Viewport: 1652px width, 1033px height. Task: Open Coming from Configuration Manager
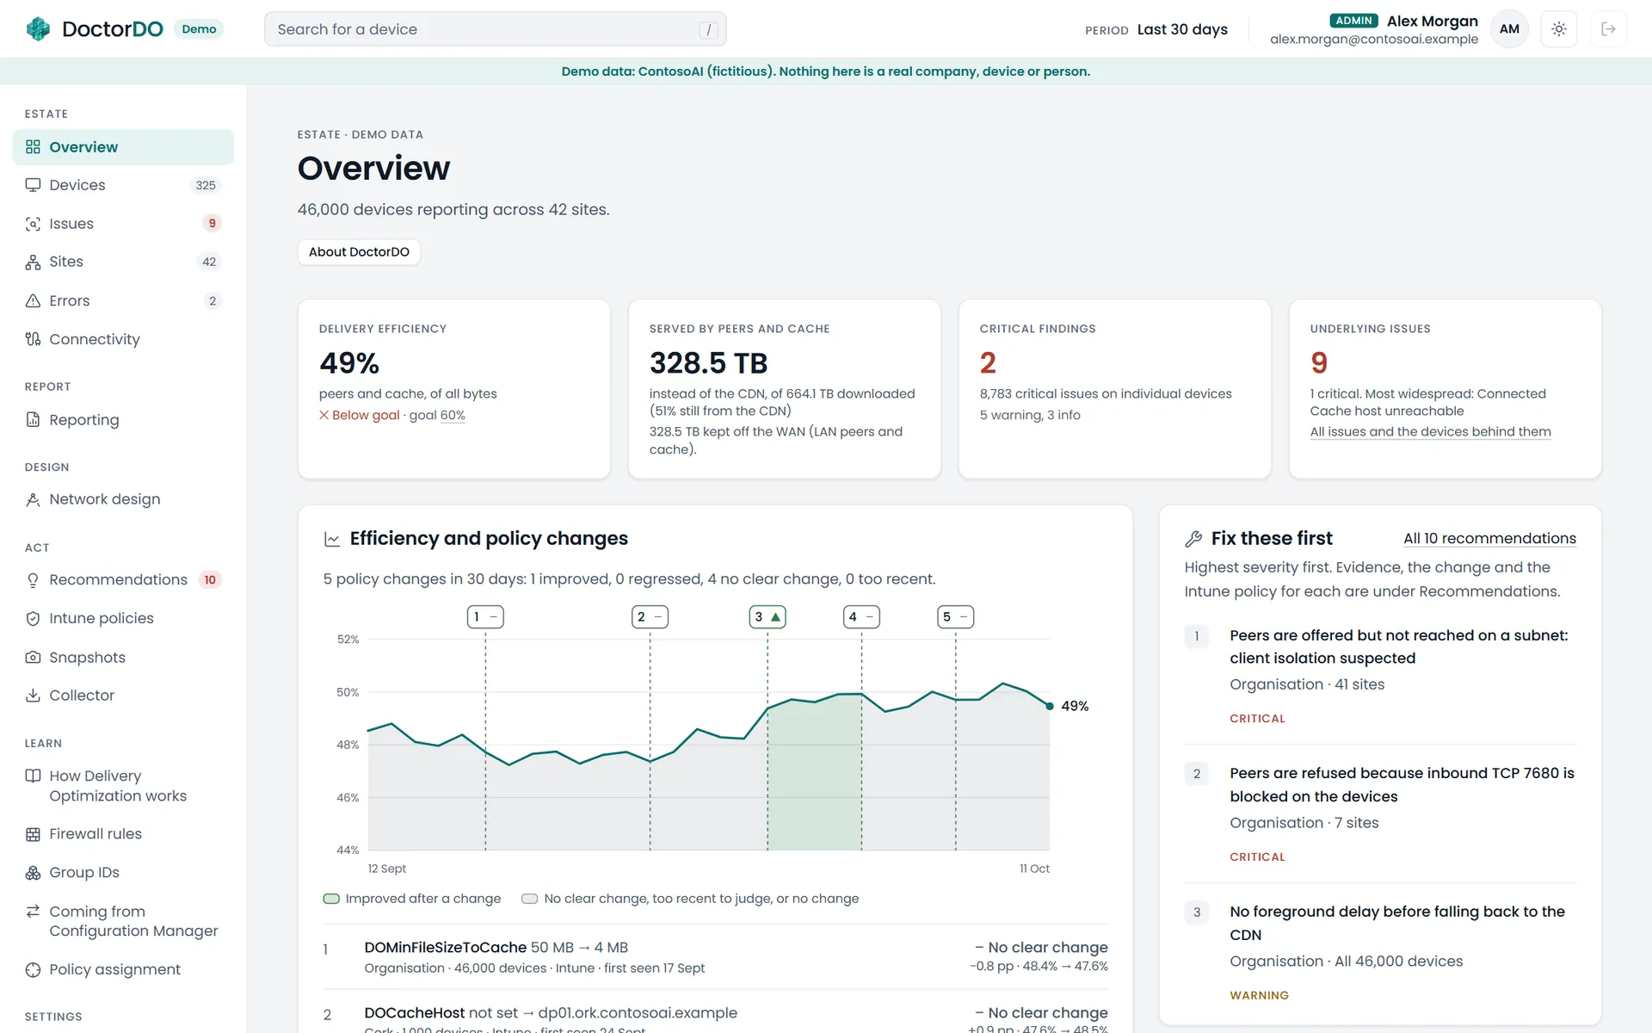pyautogui.click(x=123, y=921)
